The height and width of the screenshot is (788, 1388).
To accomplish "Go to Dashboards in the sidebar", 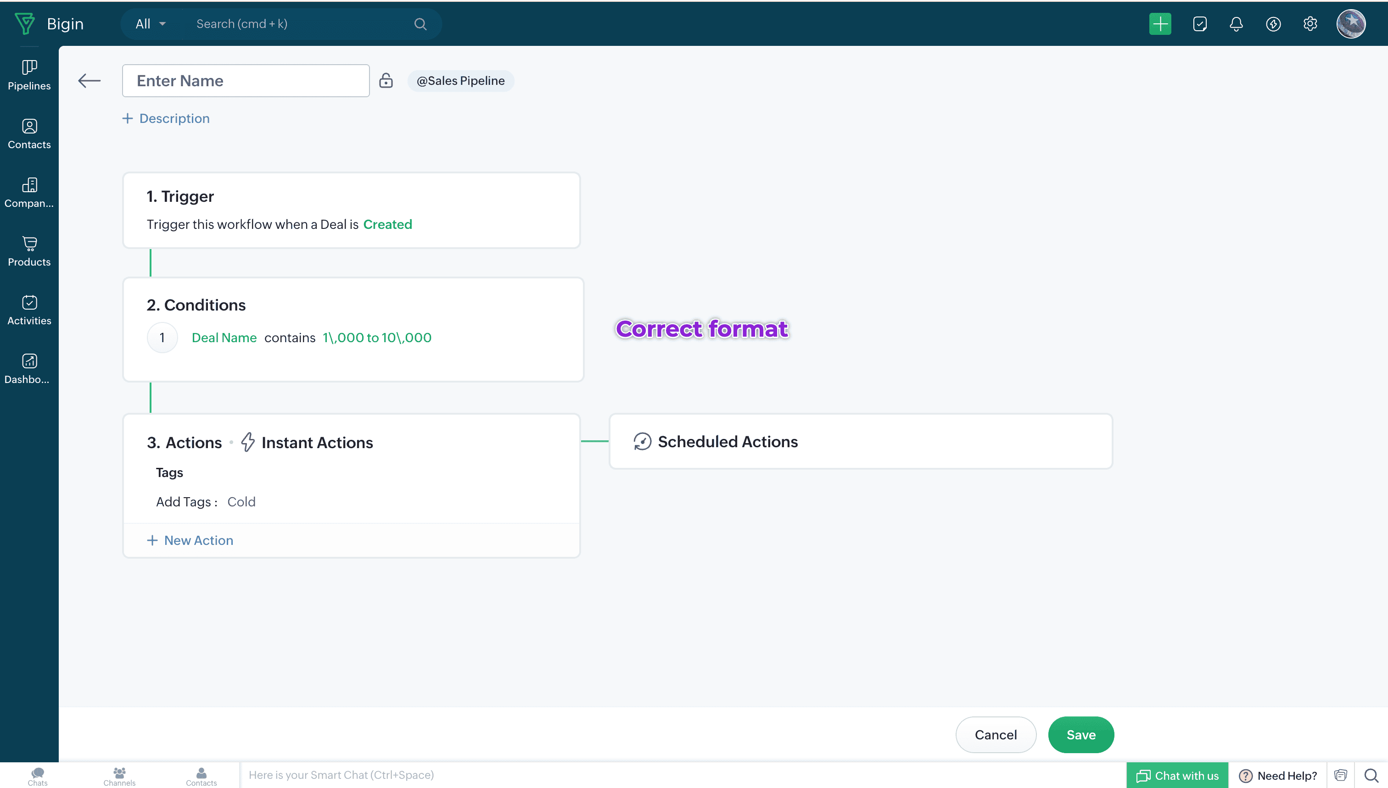I will pyautogui.click(x=29, y=369).
